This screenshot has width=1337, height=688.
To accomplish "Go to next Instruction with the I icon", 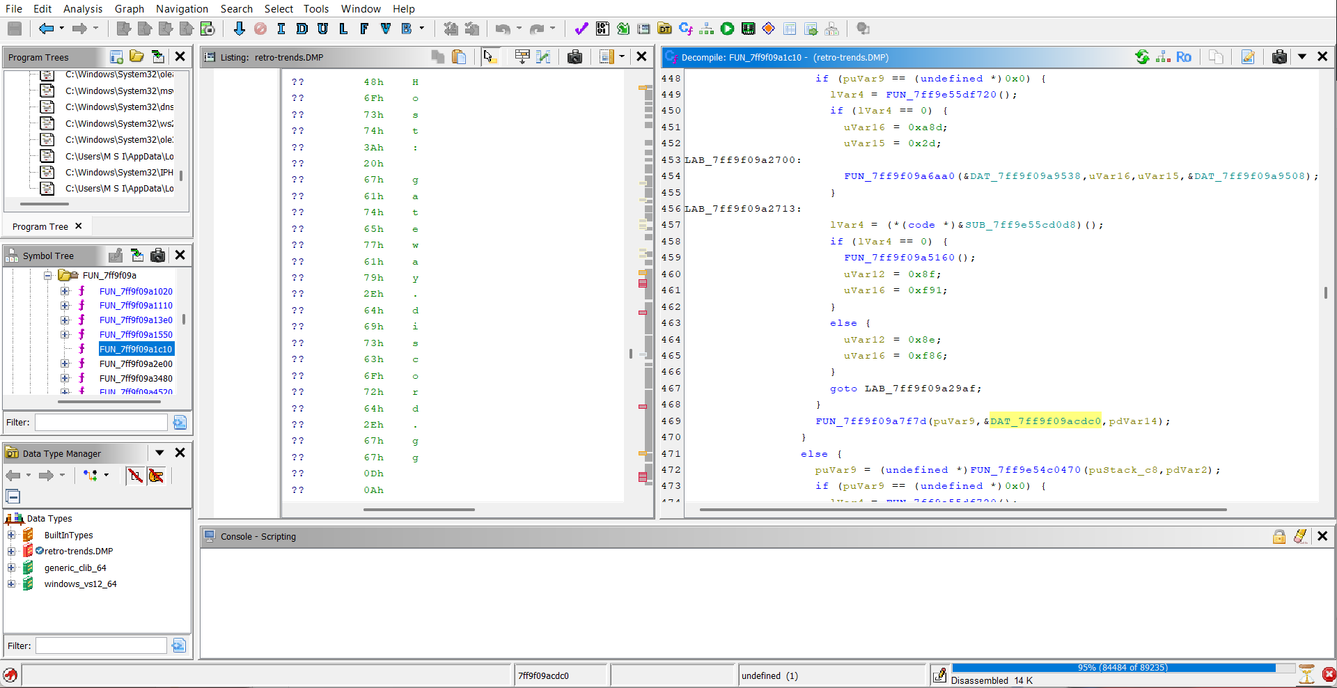I will [281, 29].
